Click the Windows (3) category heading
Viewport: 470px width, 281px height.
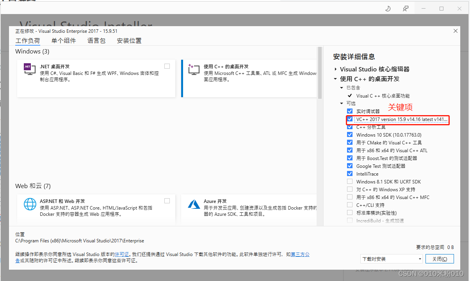point(32,51)
